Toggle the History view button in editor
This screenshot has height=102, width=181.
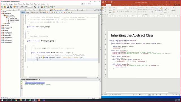(28, 12)
